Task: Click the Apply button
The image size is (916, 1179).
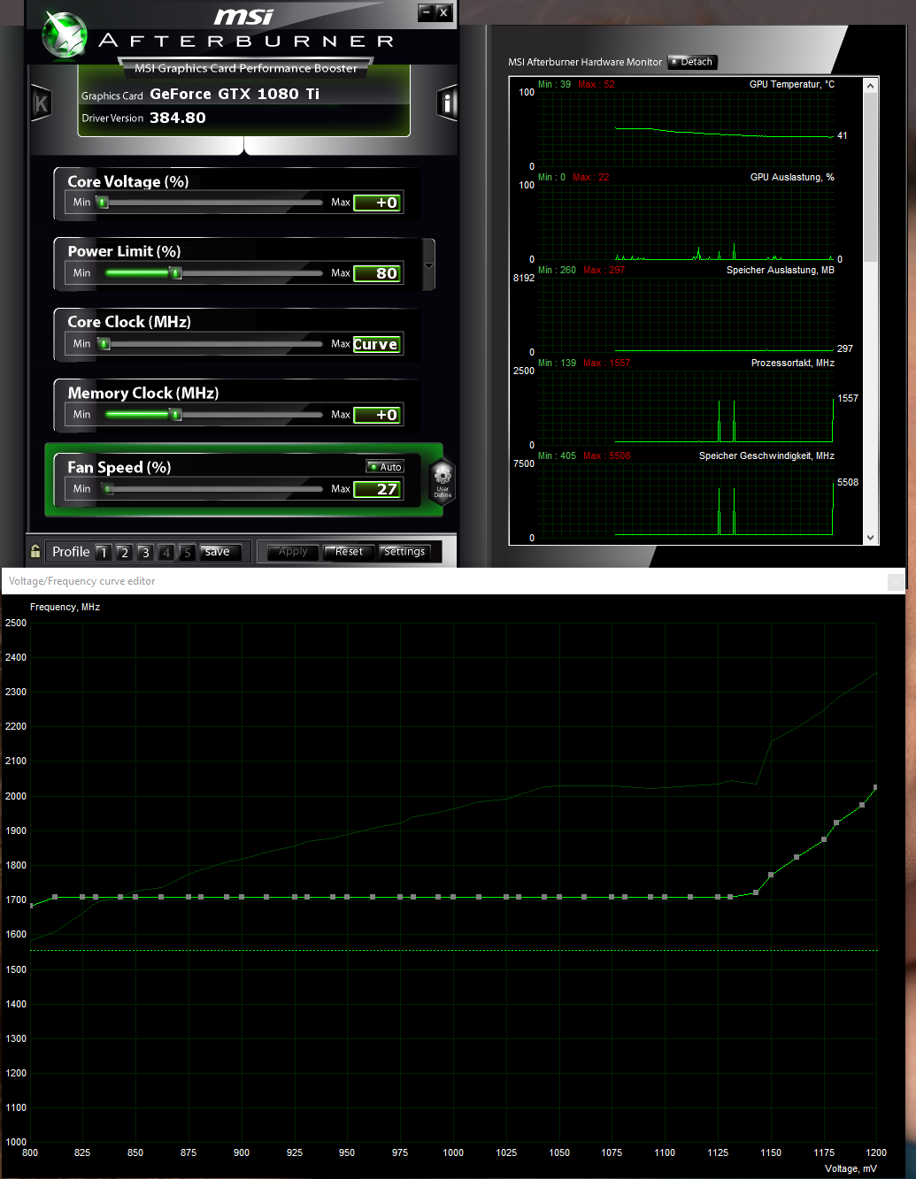Action: pos(293,551)
